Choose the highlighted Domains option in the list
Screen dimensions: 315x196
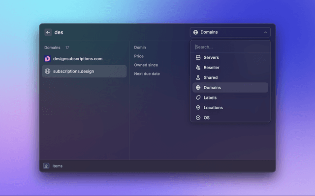click(212, 88)
